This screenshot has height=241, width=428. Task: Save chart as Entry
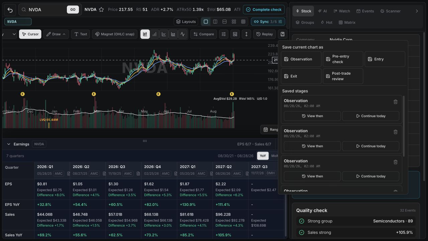coord(385,59)
